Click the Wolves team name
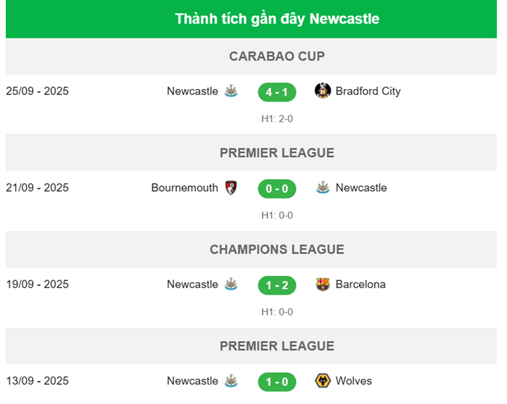The image size is (507, 404). (354, 381)
